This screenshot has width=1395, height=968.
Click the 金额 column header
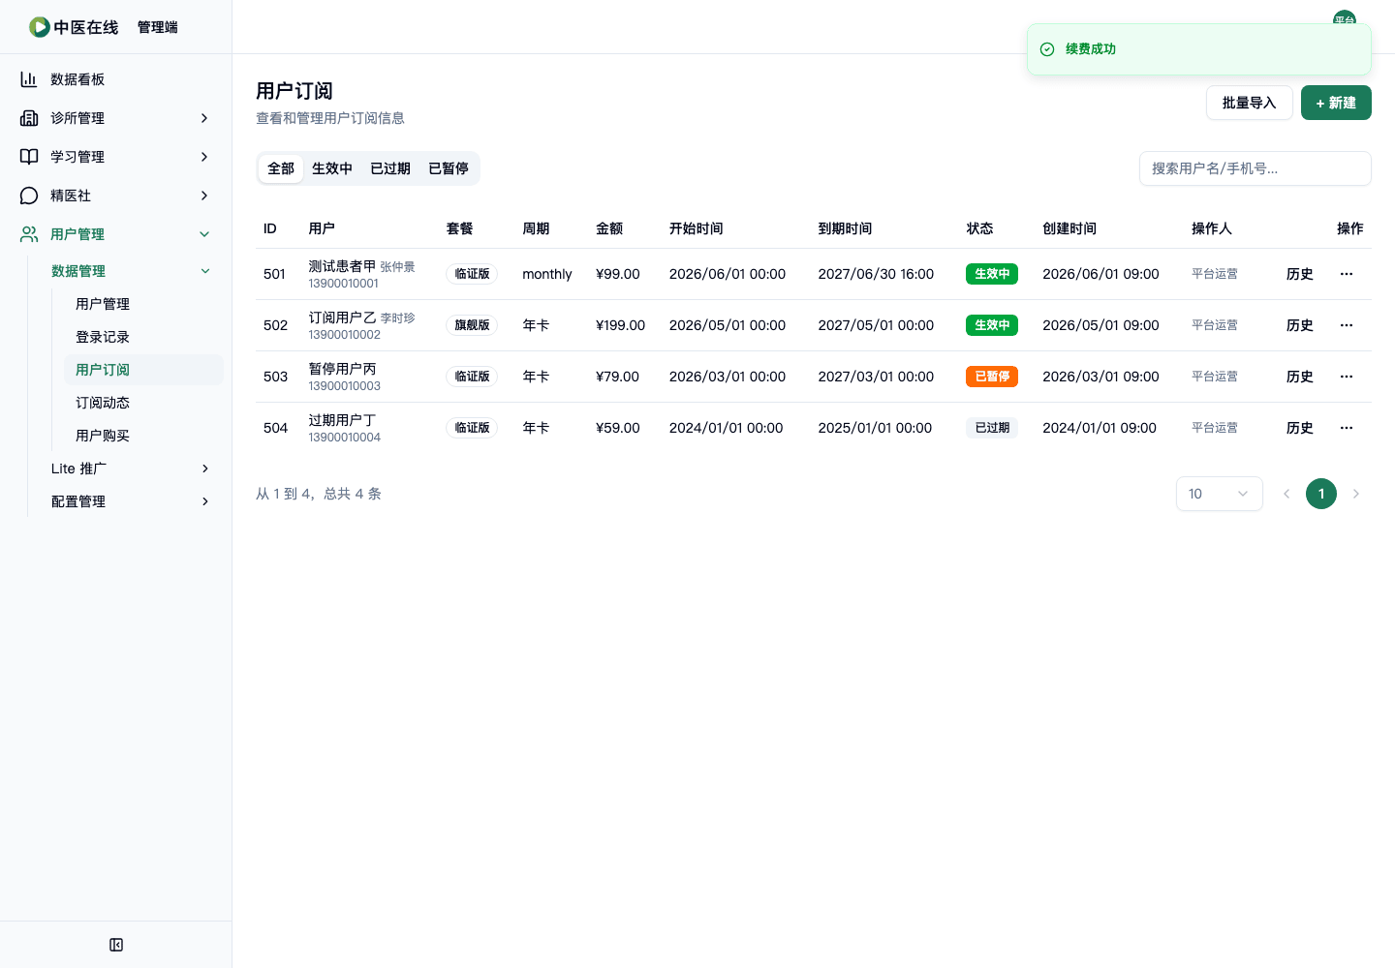tap(609, 228)
